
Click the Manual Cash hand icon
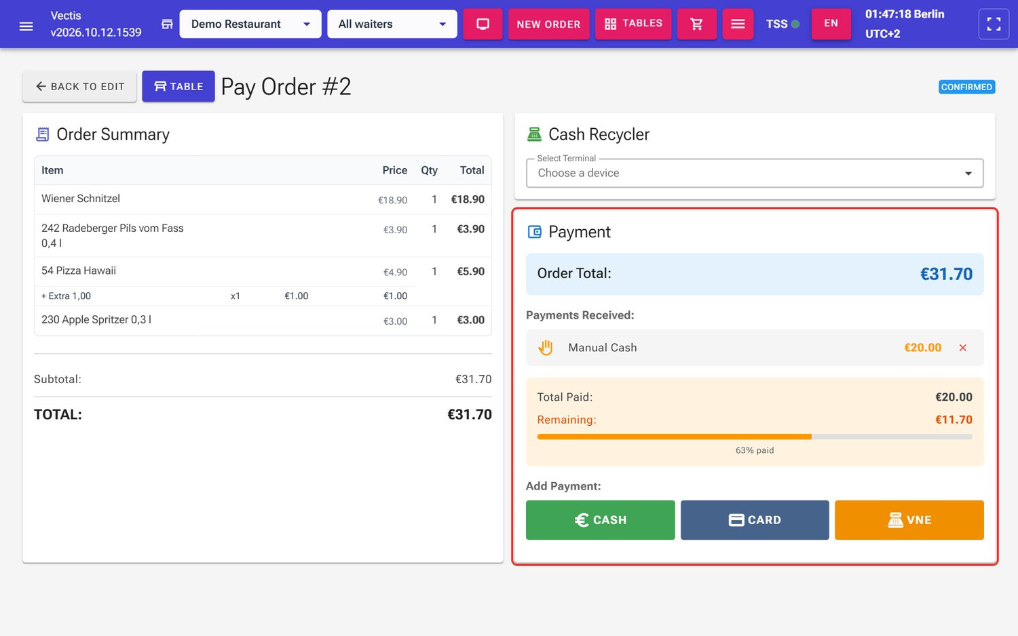(546, 348)
